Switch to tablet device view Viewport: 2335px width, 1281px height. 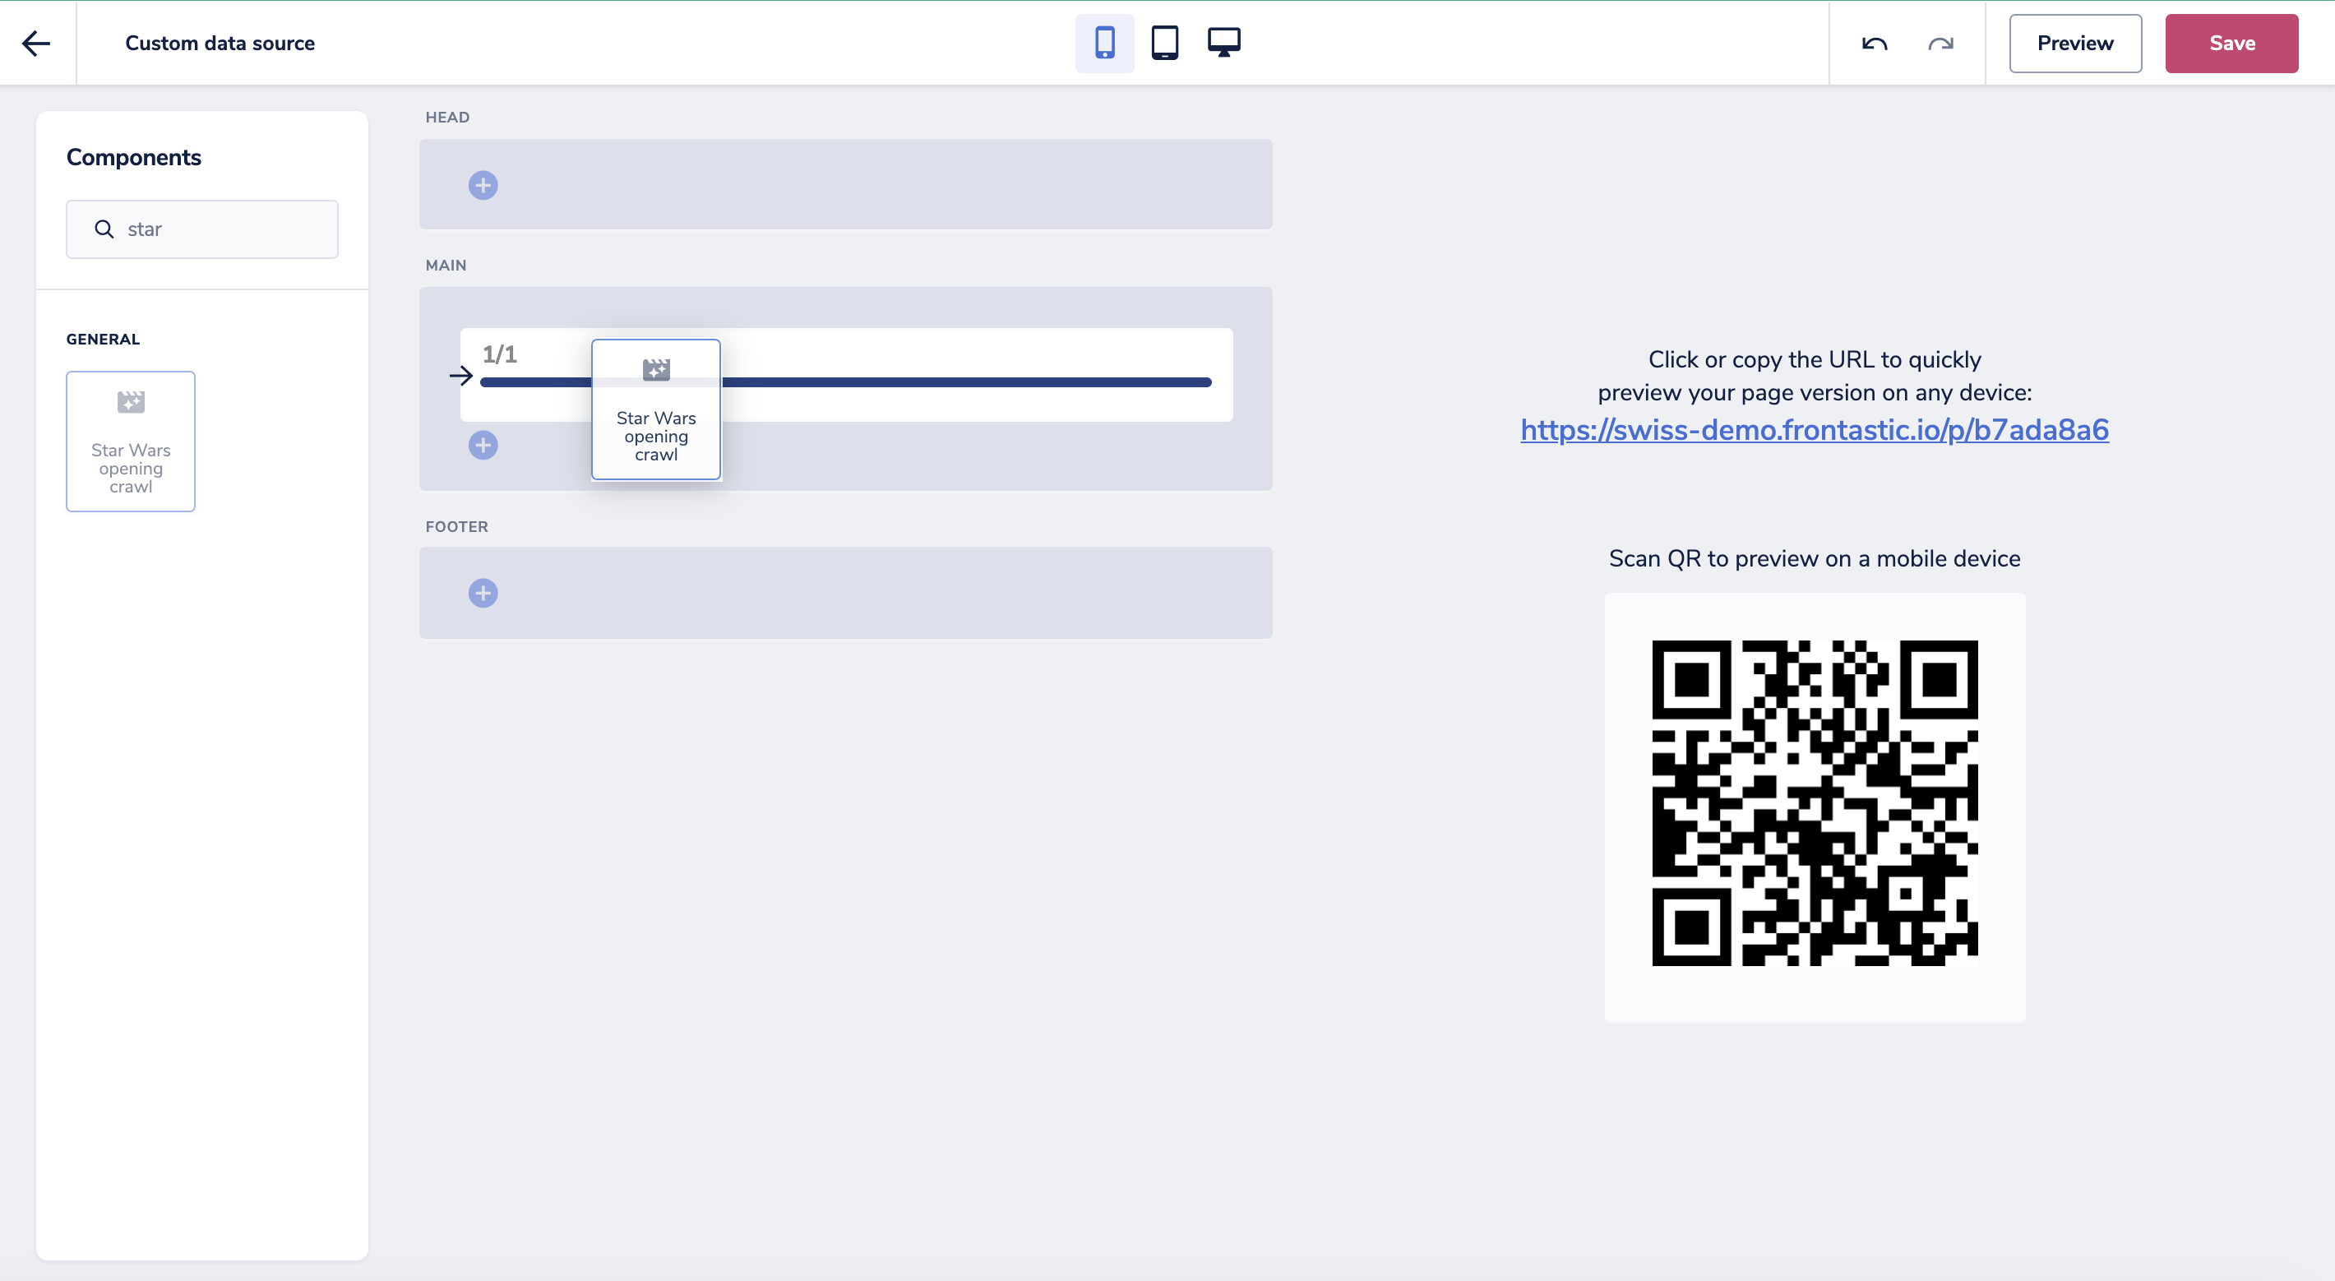1164,43
